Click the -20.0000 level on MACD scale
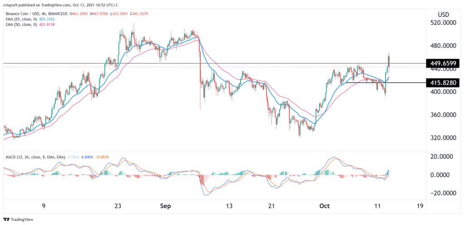The height and width of the screenshot is (225, 464). (442, 193)
